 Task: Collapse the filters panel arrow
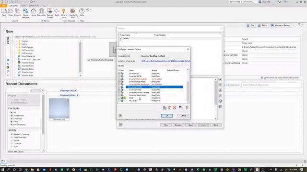click(x=43, y=91)
